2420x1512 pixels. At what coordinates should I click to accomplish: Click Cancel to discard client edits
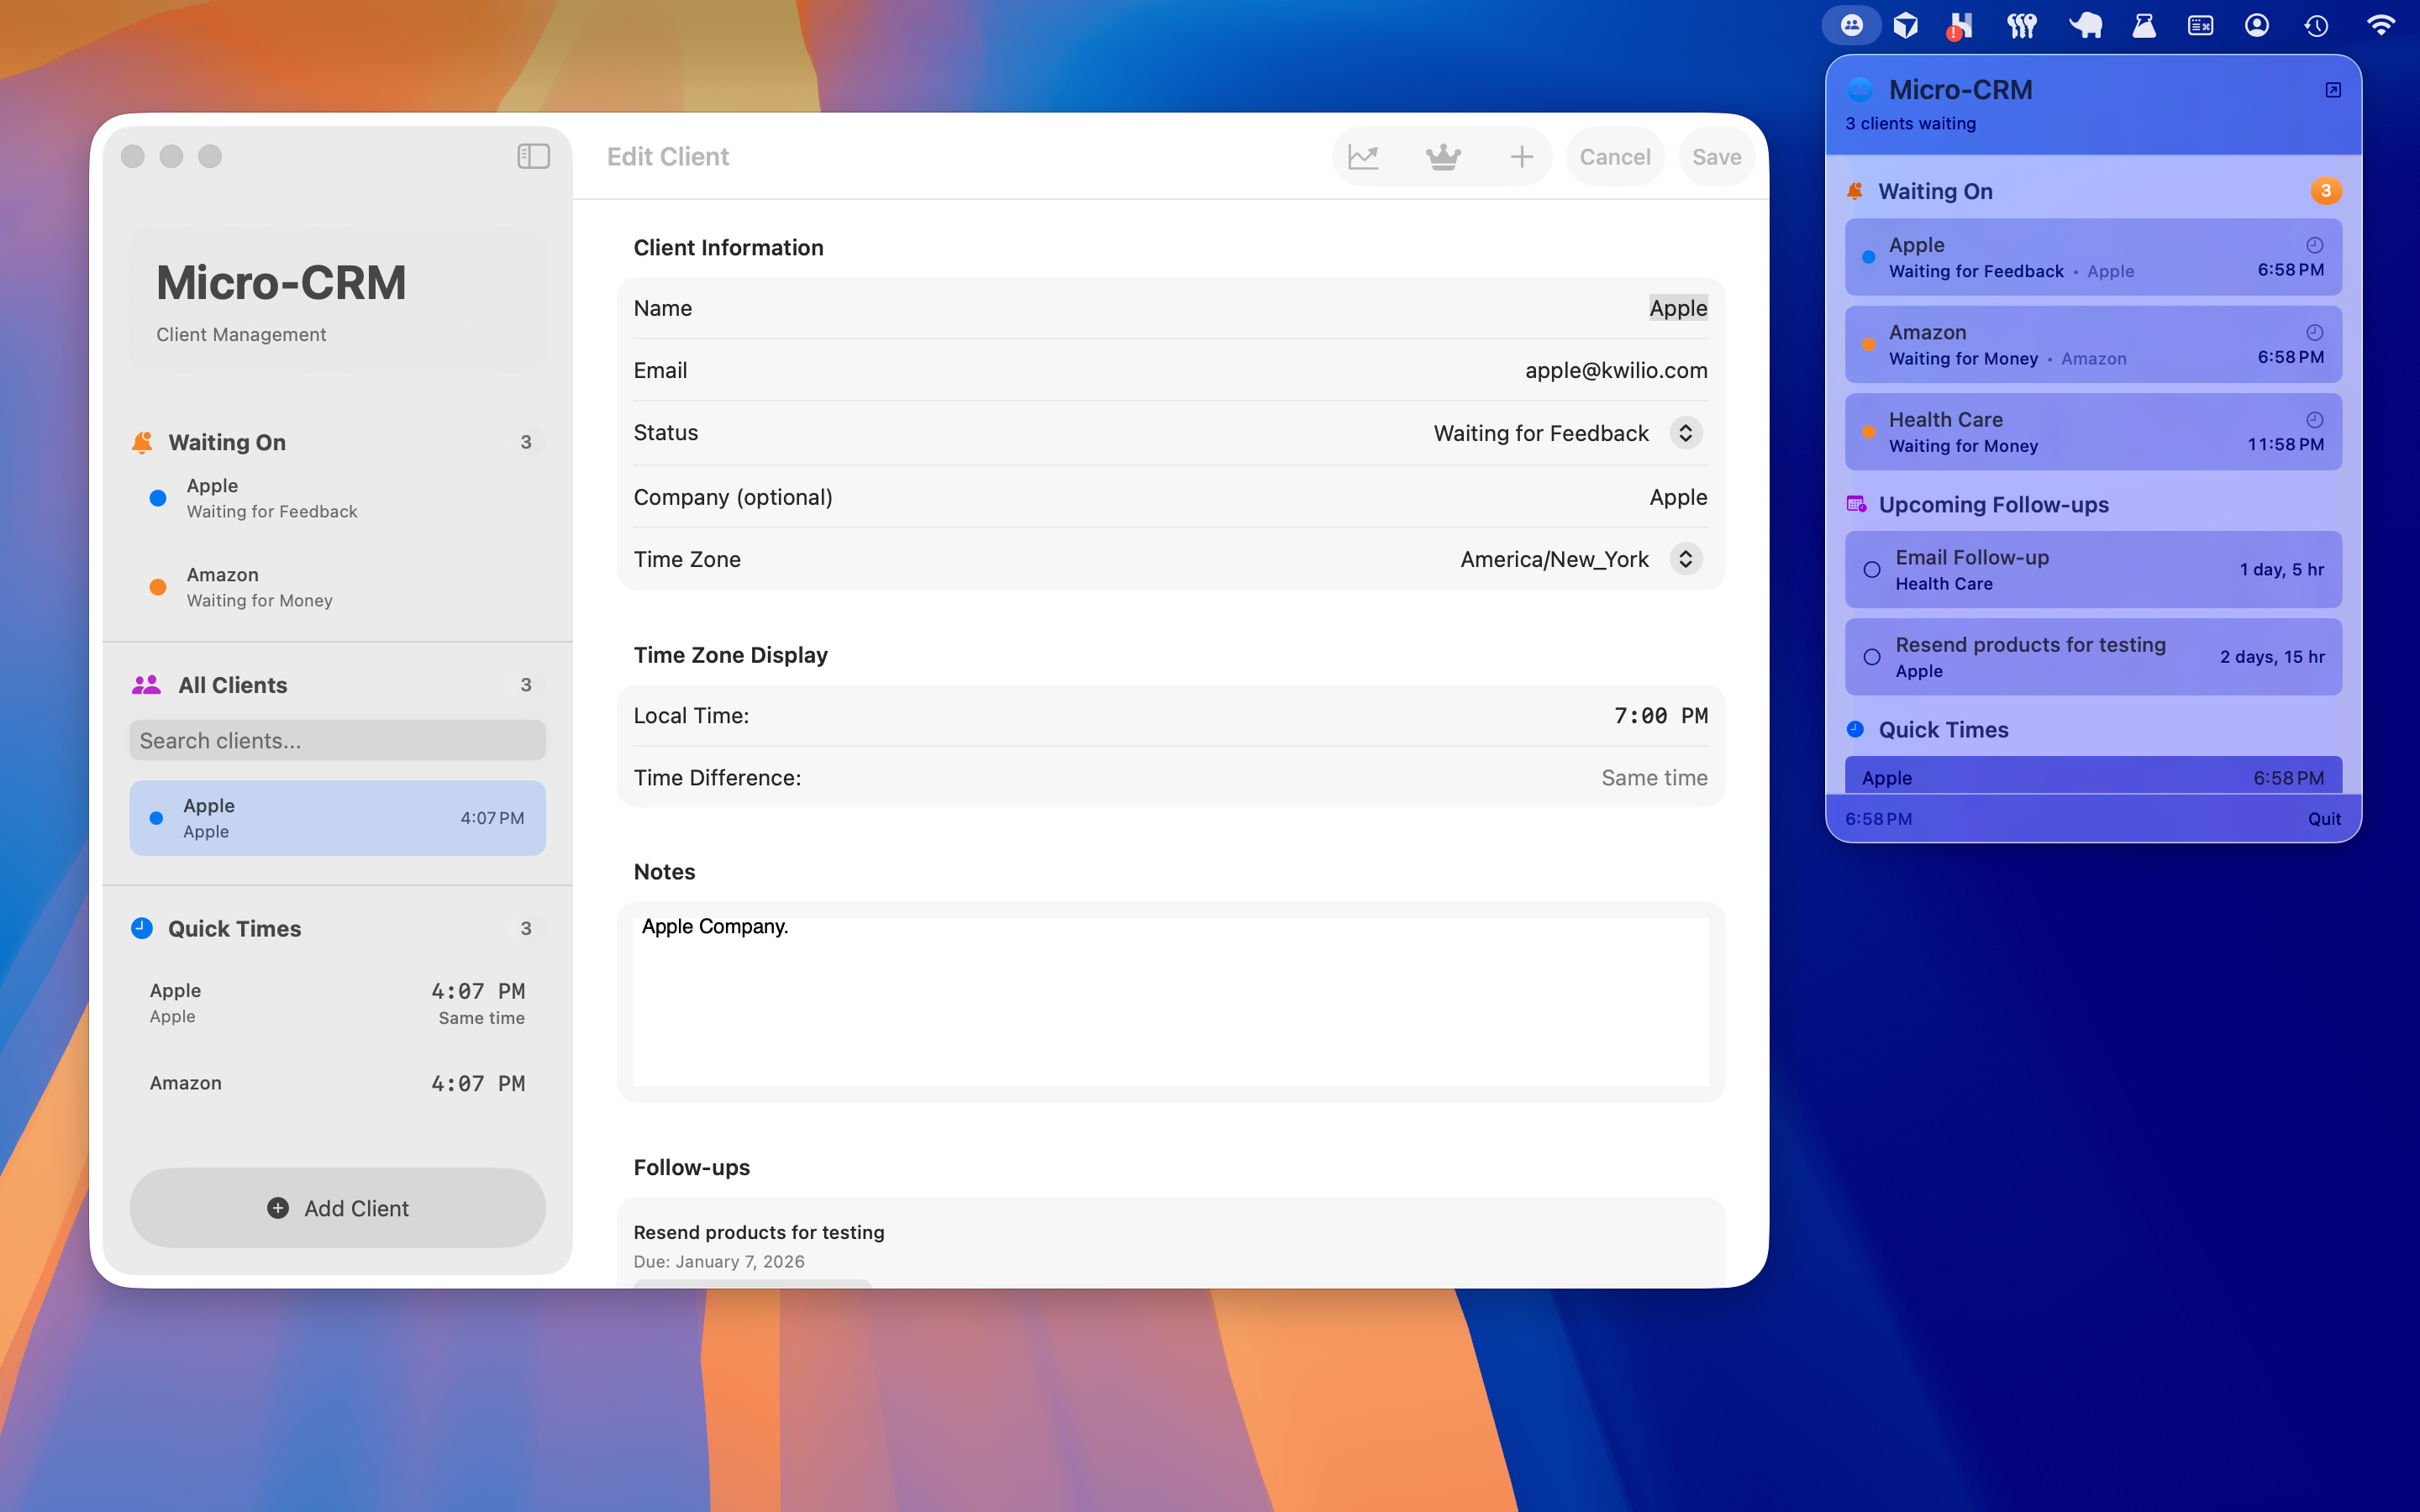(1614, 157)
